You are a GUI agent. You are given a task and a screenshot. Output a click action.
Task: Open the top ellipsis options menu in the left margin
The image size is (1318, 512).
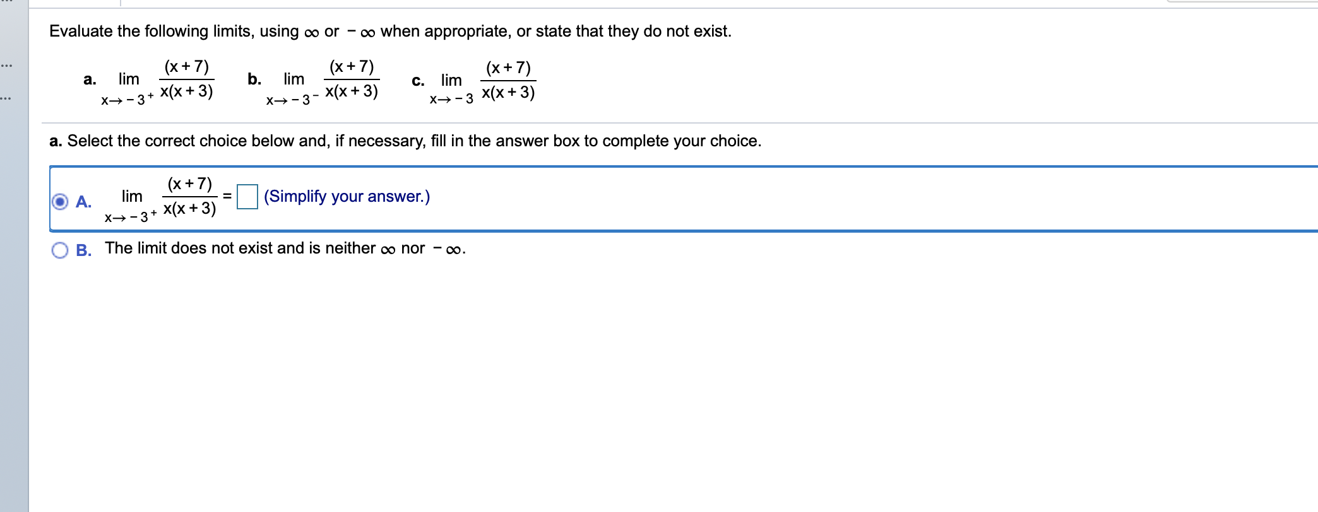coord(6,2)
